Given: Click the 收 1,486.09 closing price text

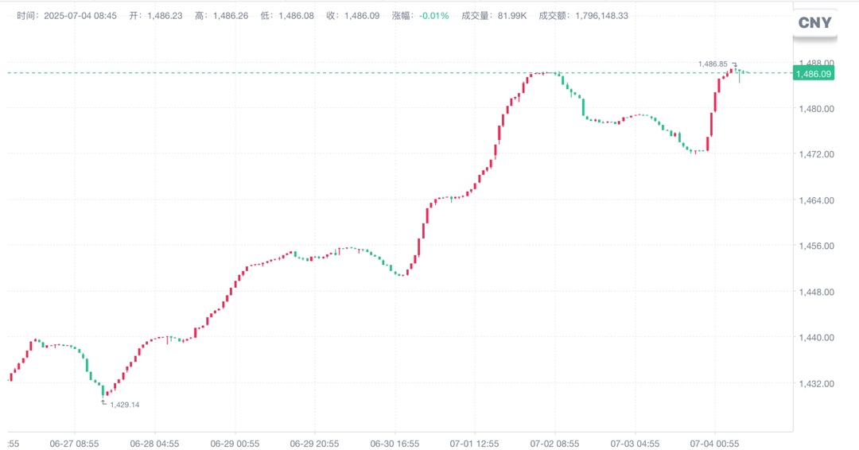Looking at the screenshot, I should coord(353,16).
